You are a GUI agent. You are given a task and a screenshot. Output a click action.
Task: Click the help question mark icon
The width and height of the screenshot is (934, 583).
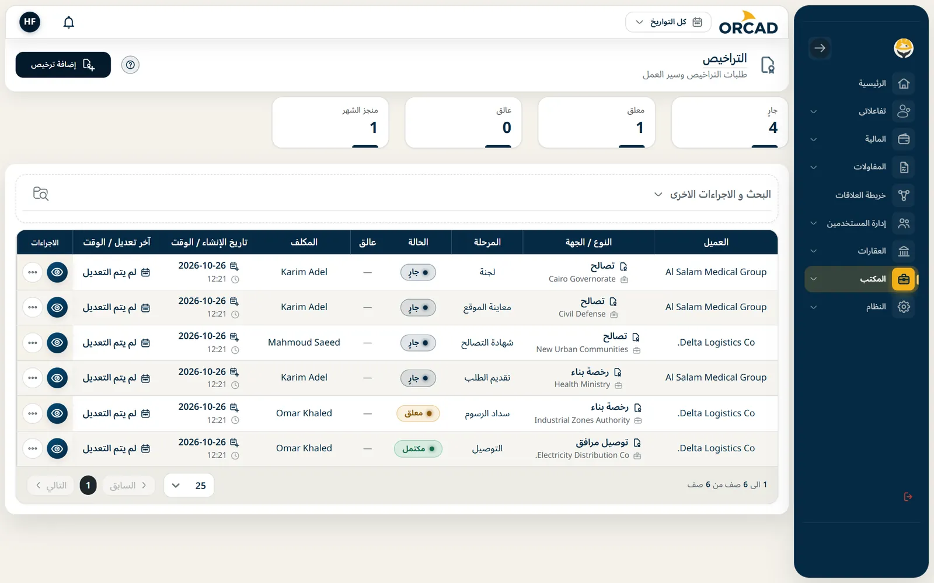tap(130, 65)
